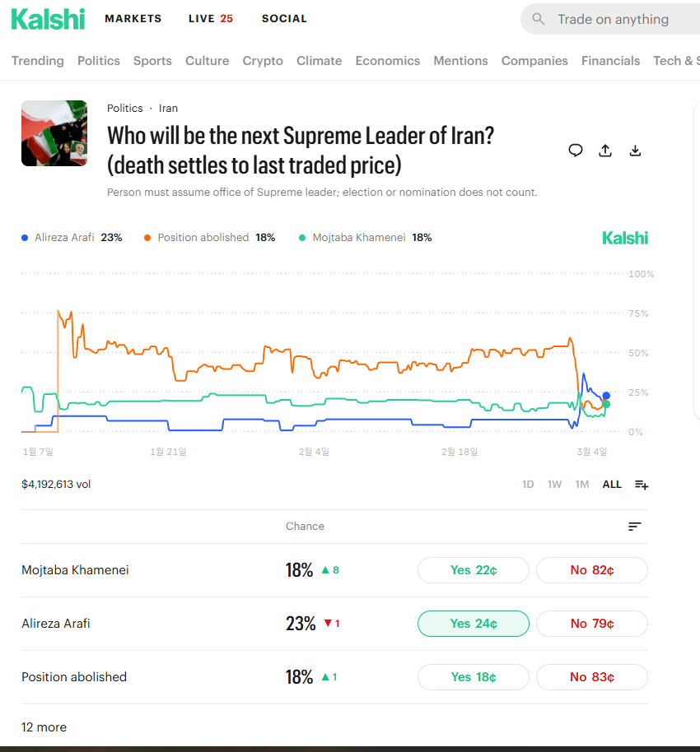Click the market question title
The height and width of the screenshot is (752, 700).
[x=301, y=150]
